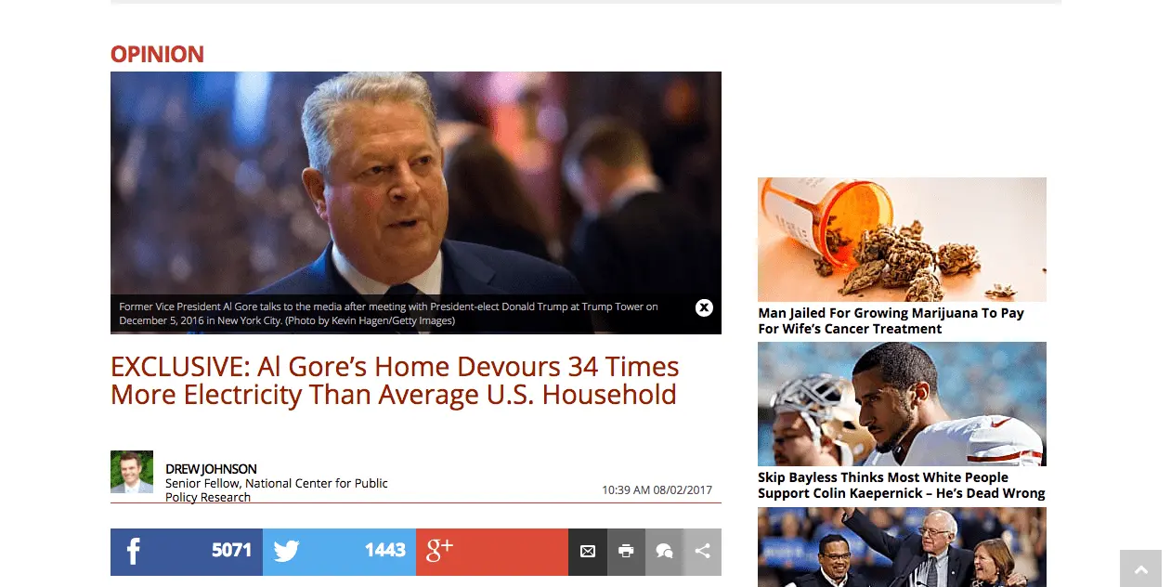View author Drew Johnson's profile
Viewport: 1171px width, 587px height.
211,469
